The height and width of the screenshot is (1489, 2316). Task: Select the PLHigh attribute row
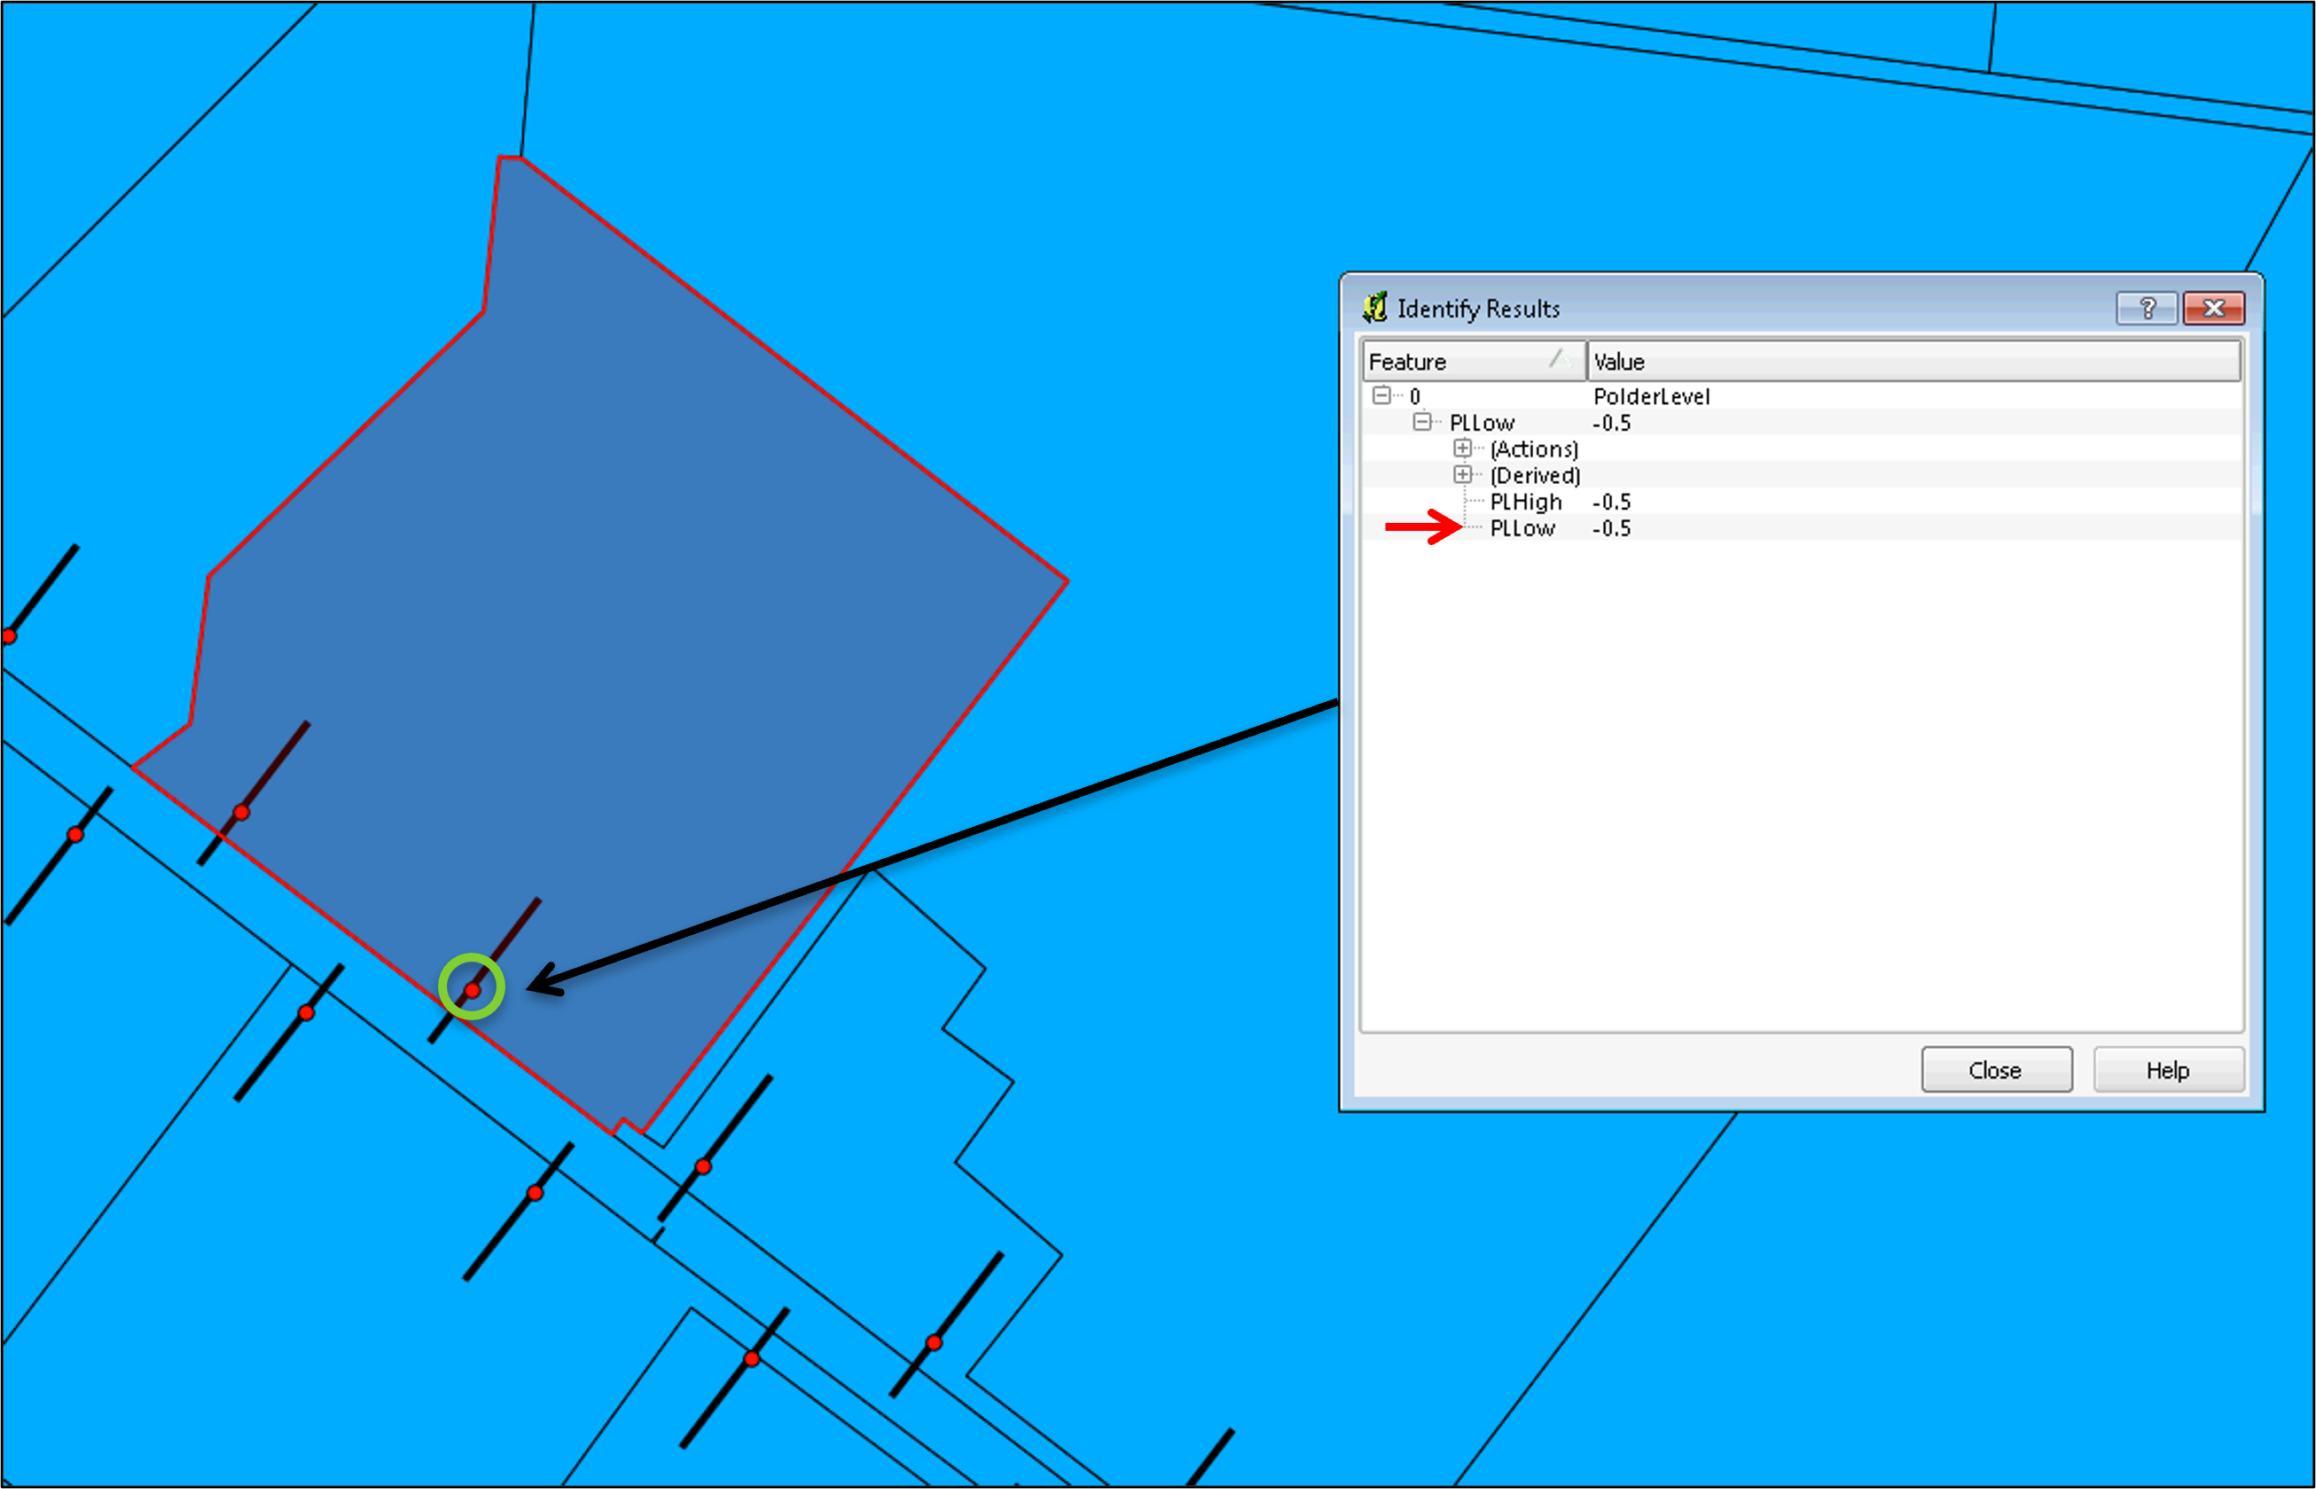tap(1525, 502)
